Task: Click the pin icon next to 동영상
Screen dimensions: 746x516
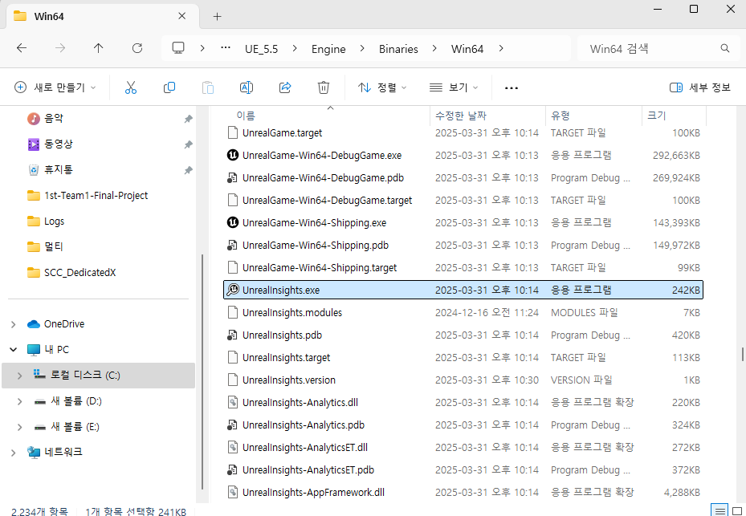Action: [x=189, y=144]
